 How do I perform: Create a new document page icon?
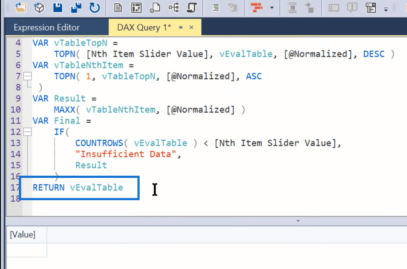click(x=118, y=7)
